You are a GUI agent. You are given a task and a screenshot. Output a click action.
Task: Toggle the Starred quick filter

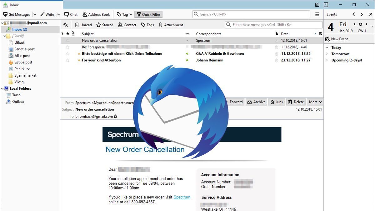coord(105,25)
